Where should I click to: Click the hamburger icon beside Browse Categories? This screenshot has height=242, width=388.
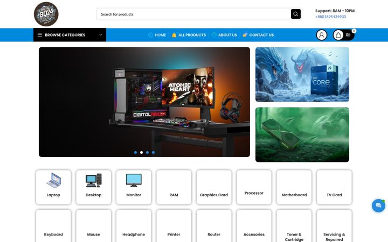pyautogui.click(x=40, y=35)
